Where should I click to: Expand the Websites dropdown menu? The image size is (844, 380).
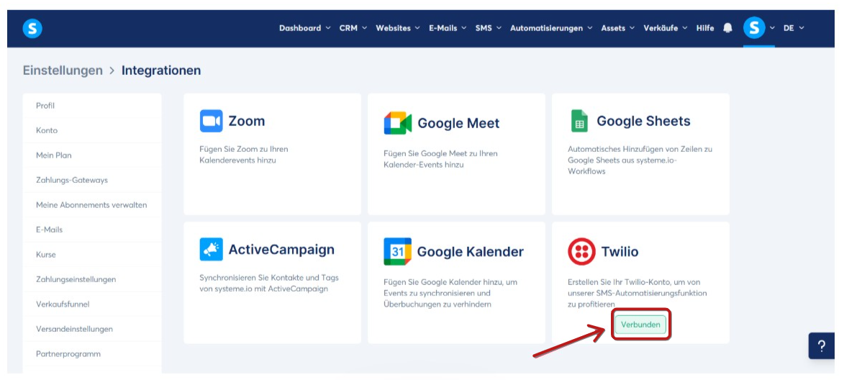pos(398,28)
